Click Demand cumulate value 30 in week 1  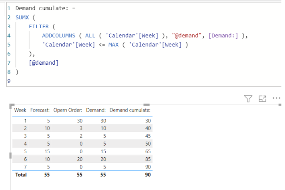pos(148,121)
